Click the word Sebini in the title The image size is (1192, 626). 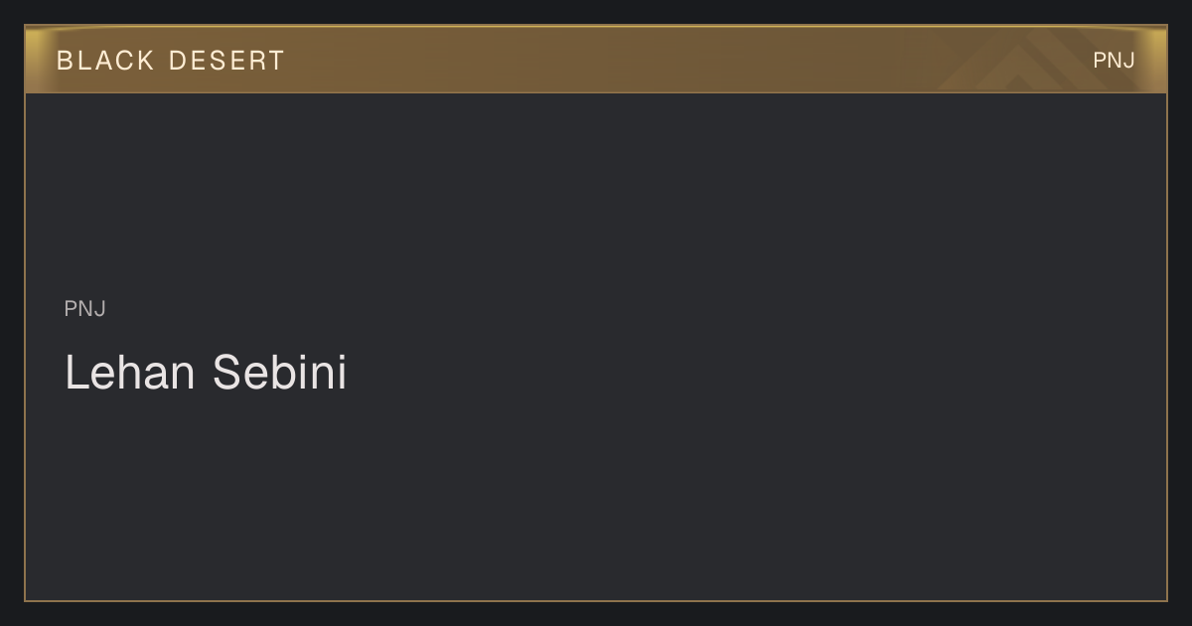click(280, 373)
